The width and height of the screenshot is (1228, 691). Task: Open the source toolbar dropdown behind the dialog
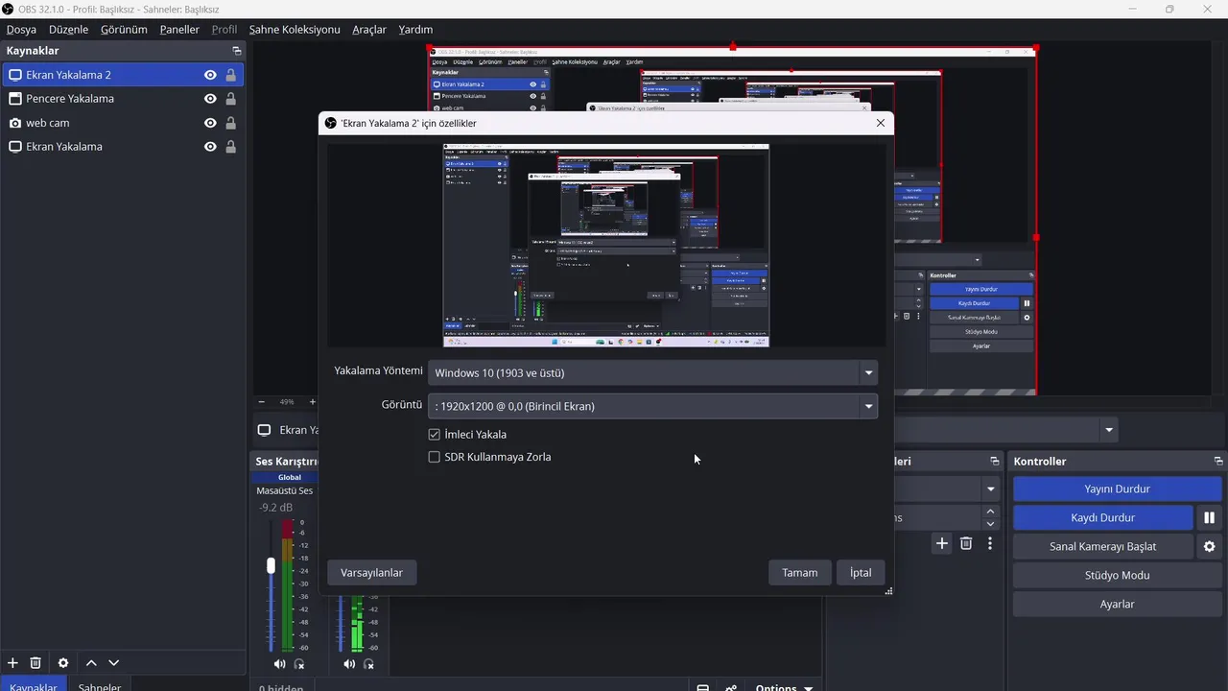1109,430
